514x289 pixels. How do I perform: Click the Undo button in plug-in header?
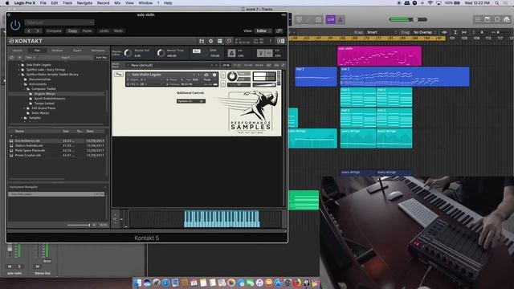(104, 31)
